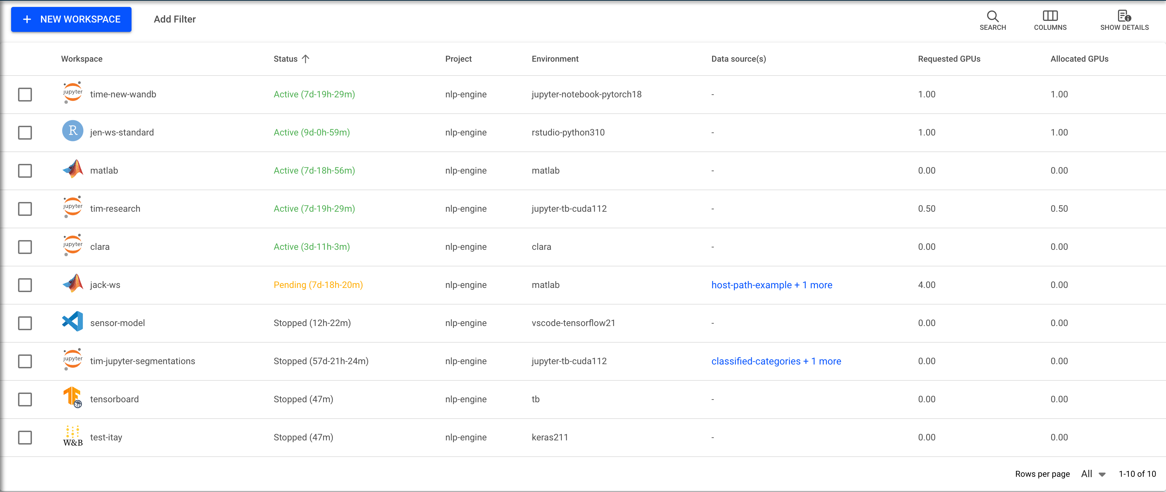The image size is (1166, 492).
Task: Open the Columns chooser icon
Action: point(1050,16)
